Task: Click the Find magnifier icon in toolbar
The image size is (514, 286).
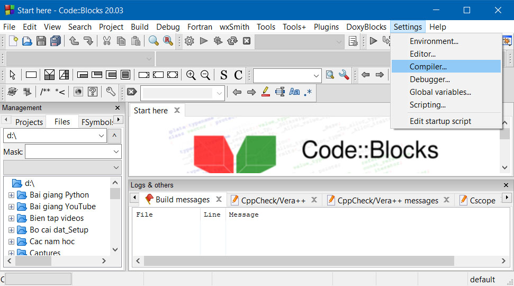Action: [154, 41]
